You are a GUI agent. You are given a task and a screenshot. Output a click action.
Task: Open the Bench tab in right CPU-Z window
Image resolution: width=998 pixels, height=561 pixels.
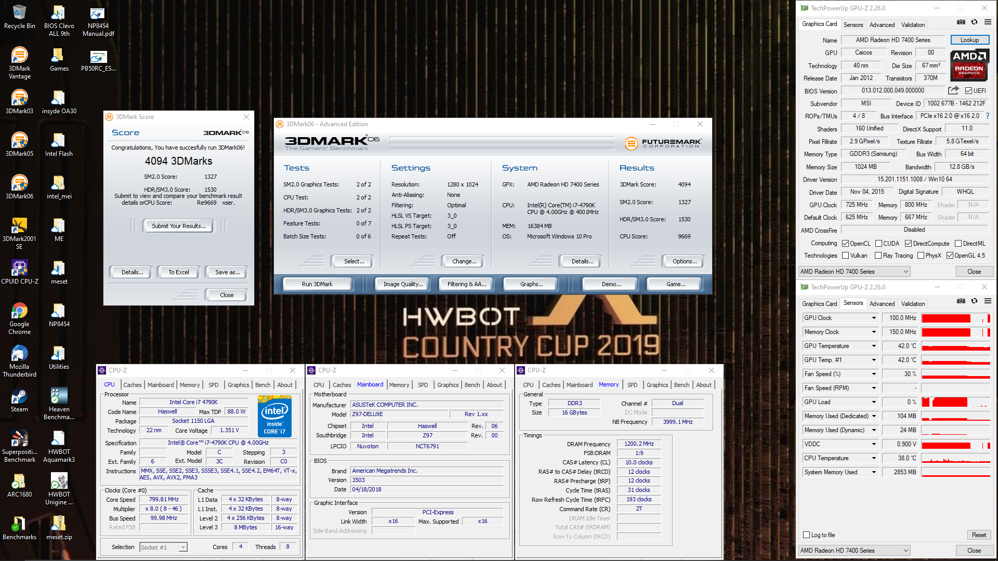pyautogui.click(x=681, y=385)
